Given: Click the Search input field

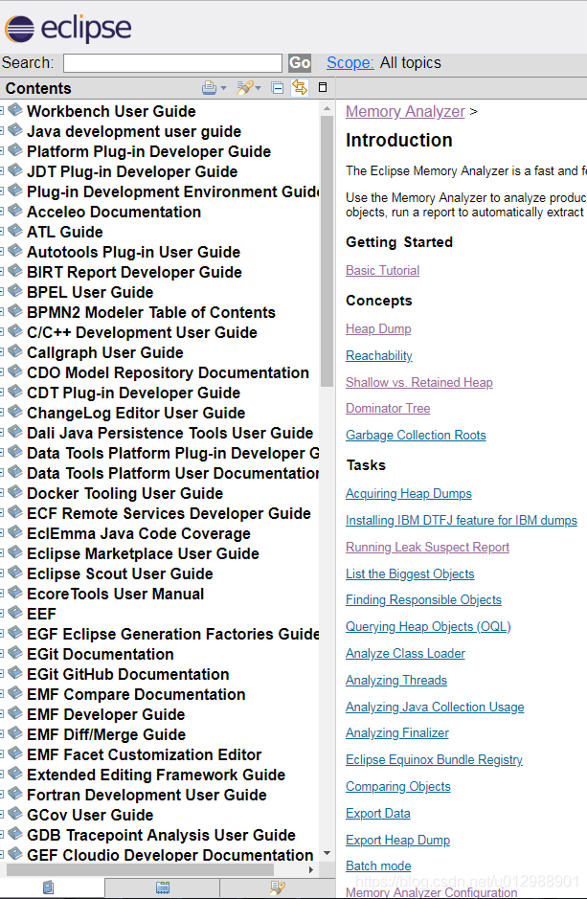Looking at the screenshot, I should pyautogui.click(x=172, y=63).
